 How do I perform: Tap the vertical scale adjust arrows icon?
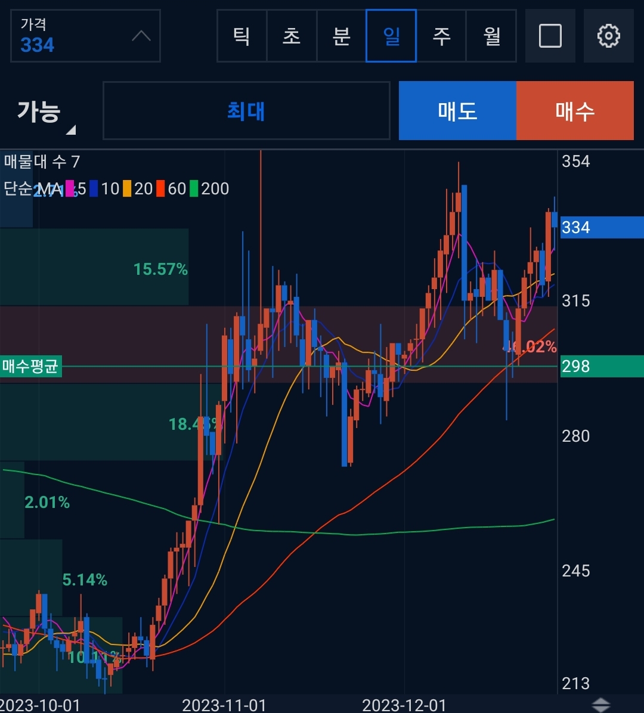[601, 705]
